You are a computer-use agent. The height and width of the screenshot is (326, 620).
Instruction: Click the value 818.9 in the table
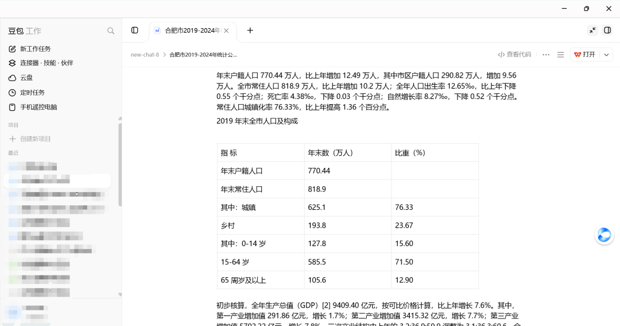[317, 189]
